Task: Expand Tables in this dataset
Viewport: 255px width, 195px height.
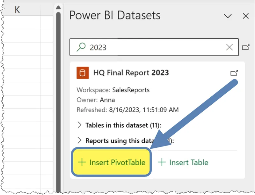Action: pyautogui.click(x=80, y=125)
